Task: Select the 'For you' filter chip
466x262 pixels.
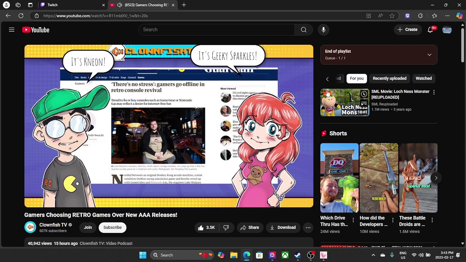Action: (x=357, y=79)
